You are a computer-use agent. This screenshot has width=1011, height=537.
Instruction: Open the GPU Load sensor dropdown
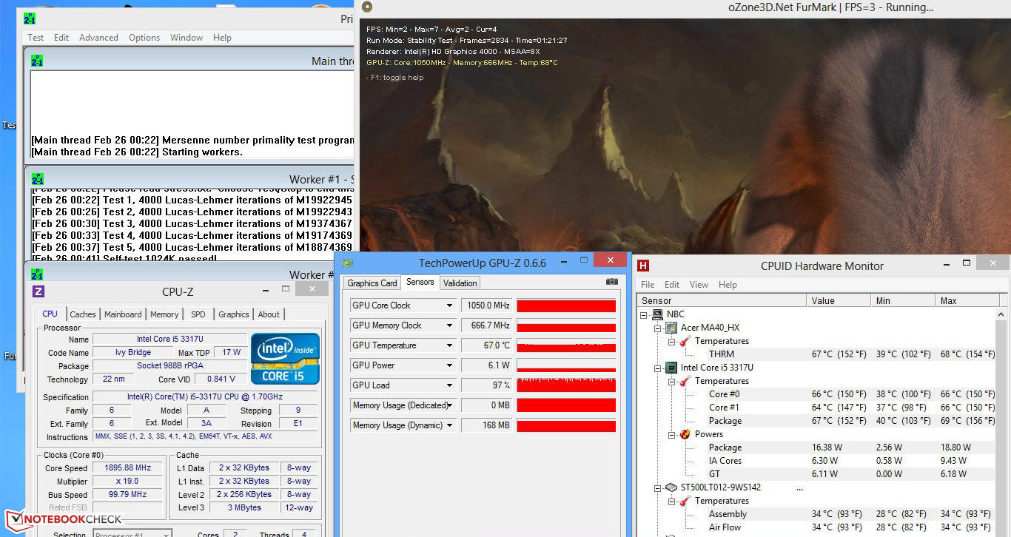(449, 385)
